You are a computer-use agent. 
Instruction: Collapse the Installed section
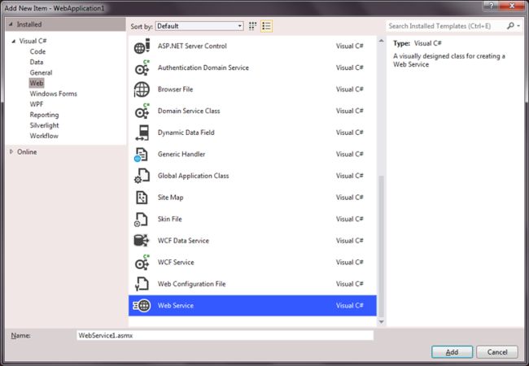pos(11,24)
